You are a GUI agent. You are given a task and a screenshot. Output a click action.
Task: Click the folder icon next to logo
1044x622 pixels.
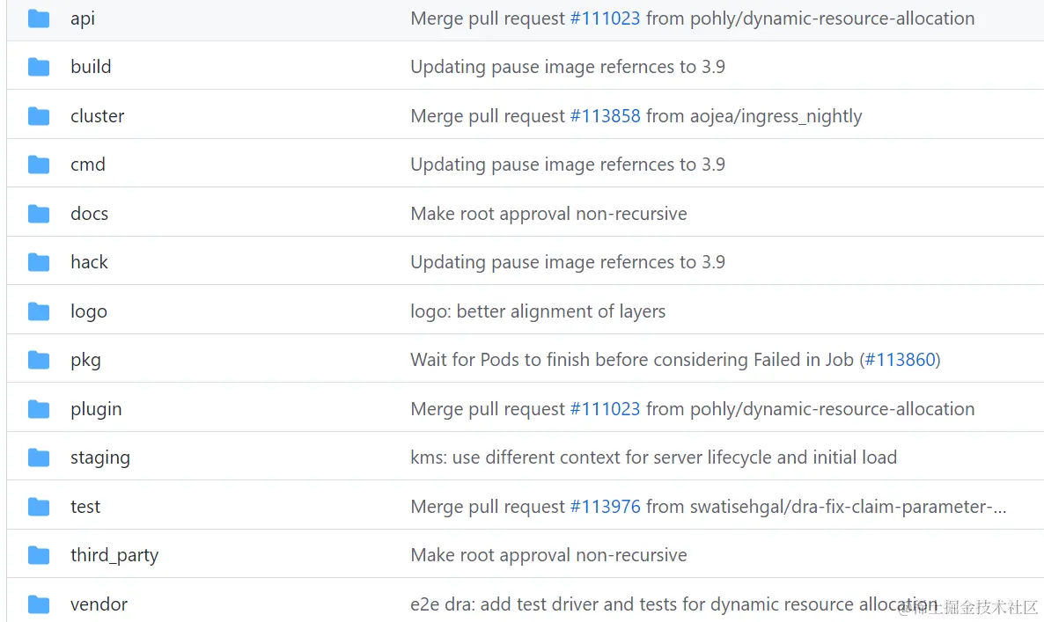pyautogui.click(x=39, y=311)
